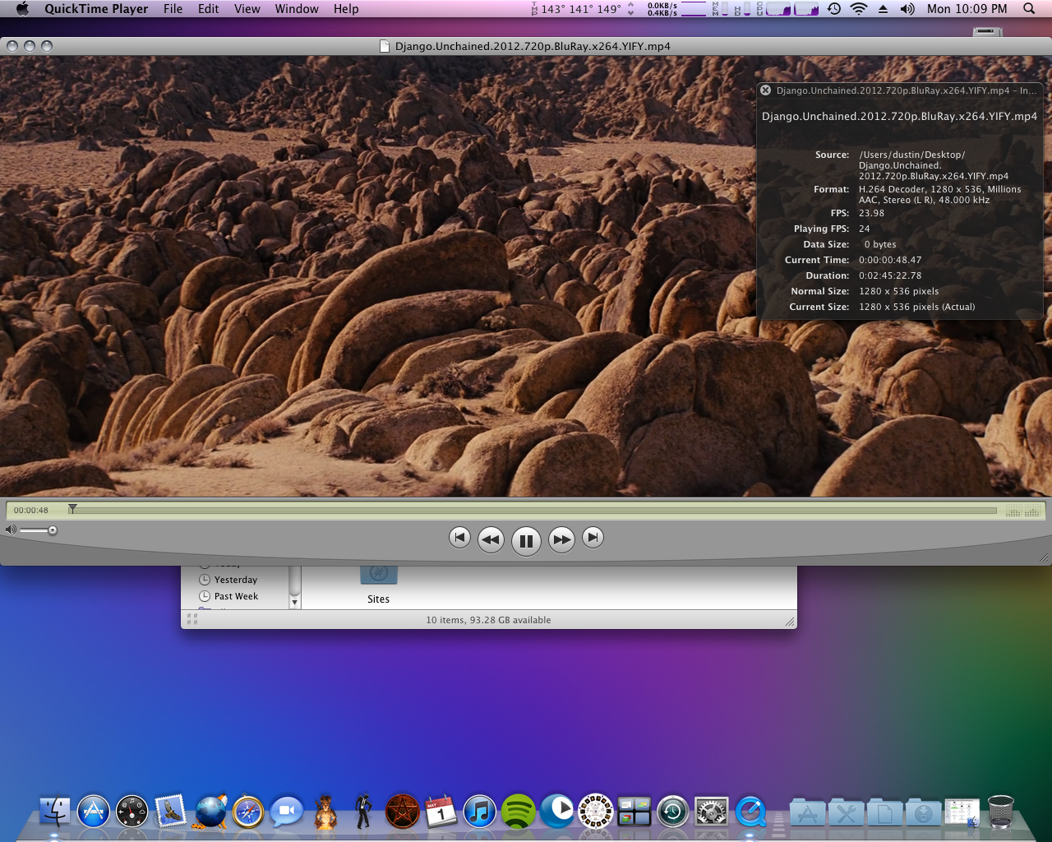Skip to the end of the movie

click(x=593, y=538)
